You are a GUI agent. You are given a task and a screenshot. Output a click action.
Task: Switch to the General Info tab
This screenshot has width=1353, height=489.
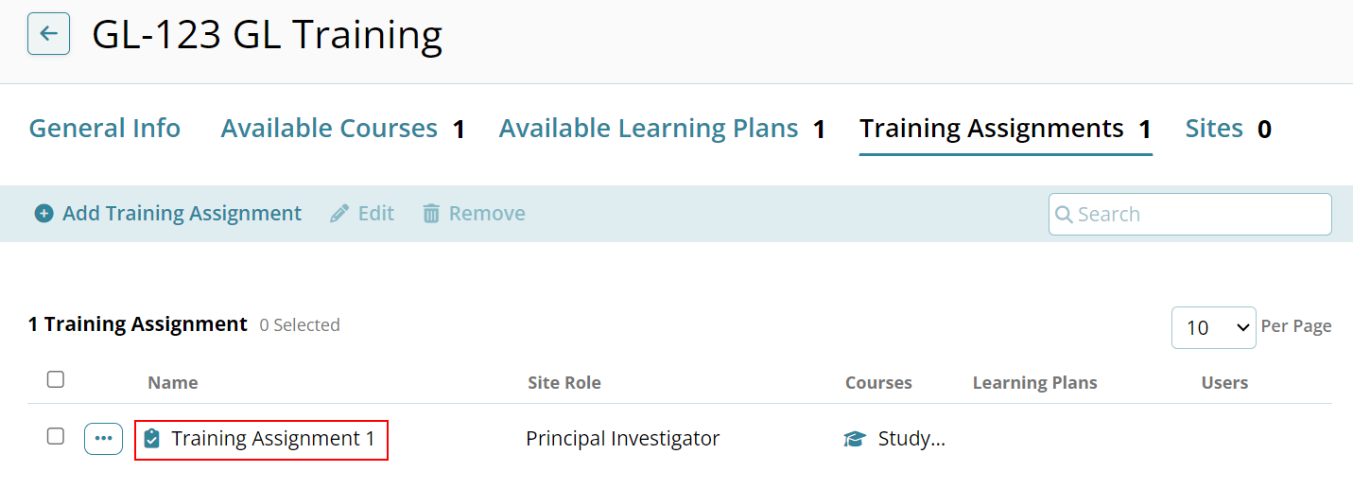105,129
